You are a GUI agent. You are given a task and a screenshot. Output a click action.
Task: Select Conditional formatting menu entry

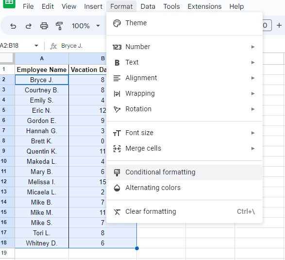[184, 173]
